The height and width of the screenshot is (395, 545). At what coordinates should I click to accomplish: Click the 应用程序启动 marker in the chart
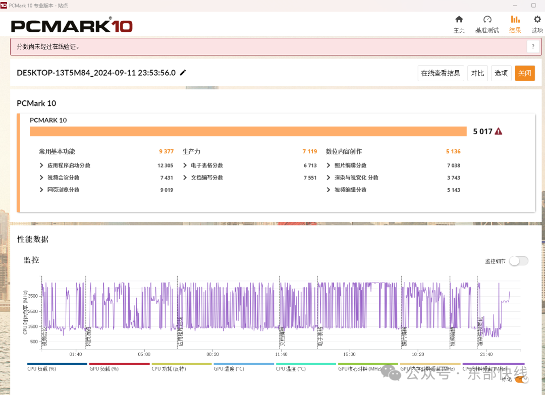pos(180,331)
